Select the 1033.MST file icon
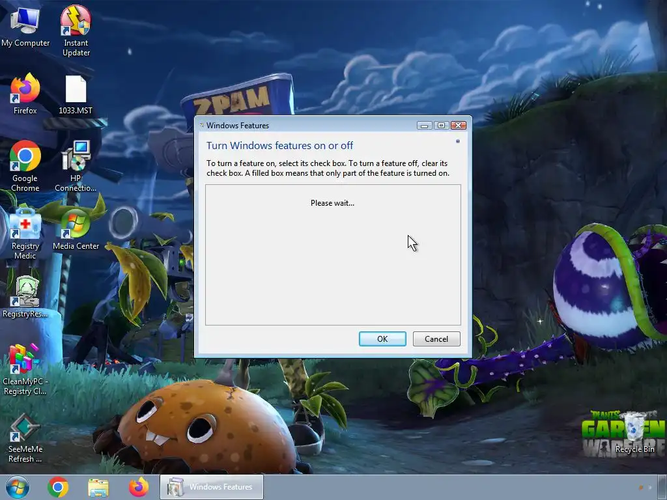Viewport: 667px width, 500px height. (76, 94)
